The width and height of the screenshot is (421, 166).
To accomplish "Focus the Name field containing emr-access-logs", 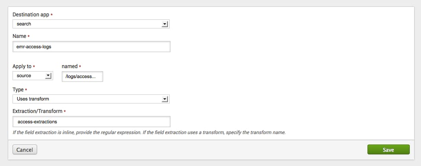I will (91, 47).
